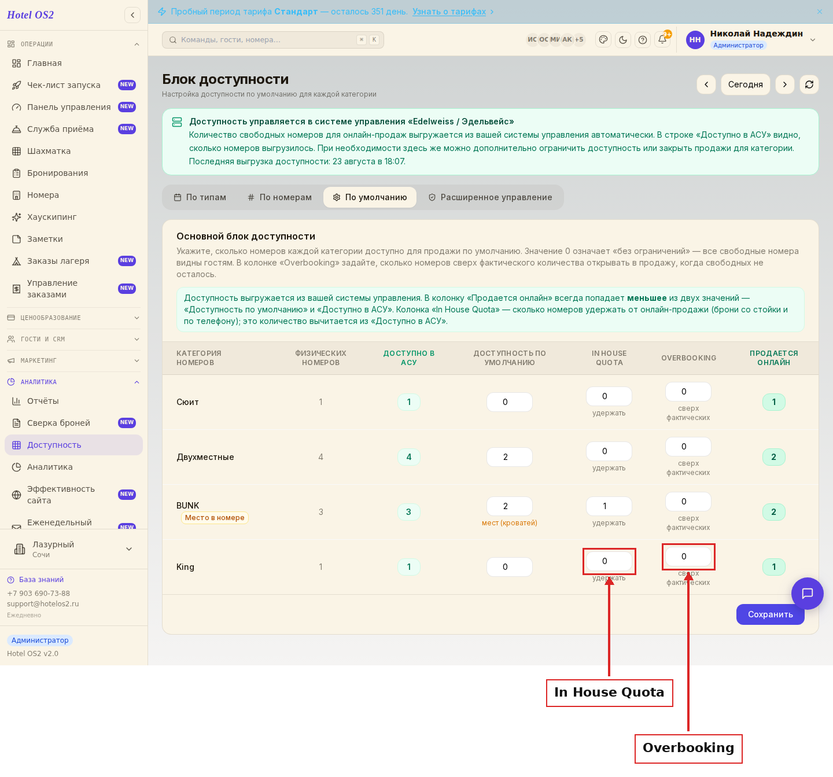Click the Сохранить button

coord(771,614)
